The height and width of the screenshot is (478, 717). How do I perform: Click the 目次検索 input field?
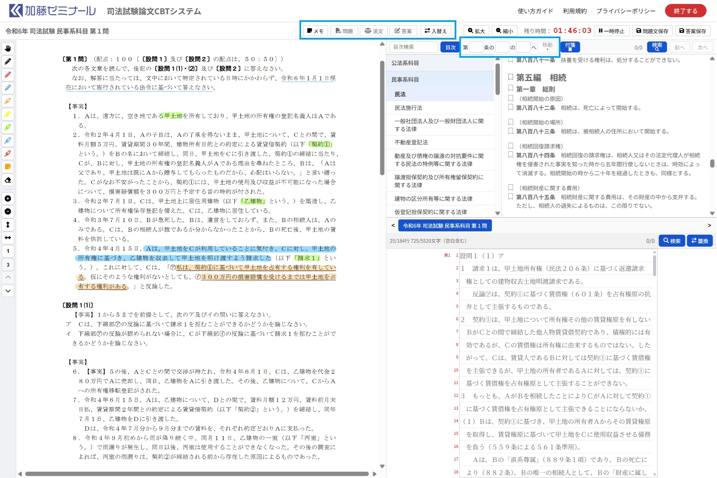(413, 47)
